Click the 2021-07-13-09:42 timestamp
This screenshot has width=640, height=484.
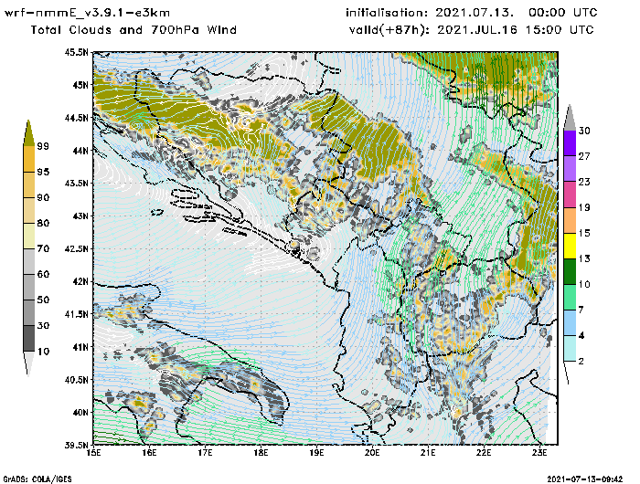coord(585,479)
